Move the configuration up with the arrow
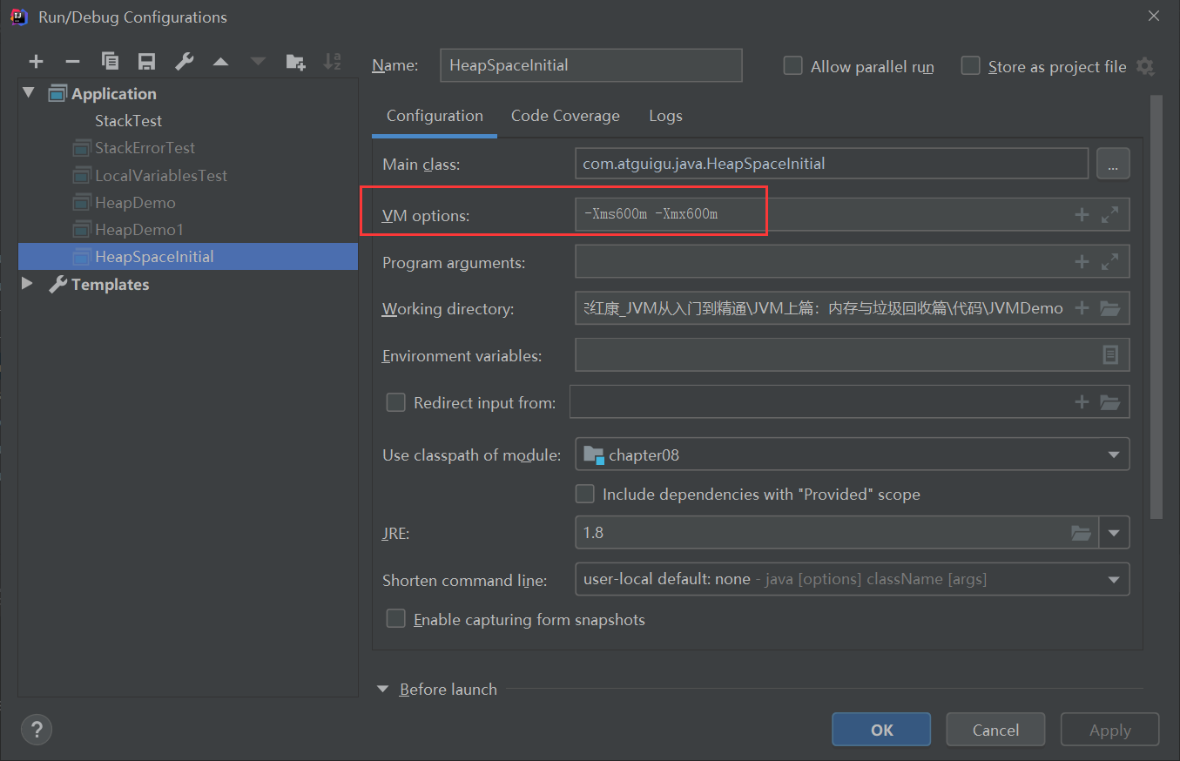This screenshot has height=761, width=1180. [221, 62]
